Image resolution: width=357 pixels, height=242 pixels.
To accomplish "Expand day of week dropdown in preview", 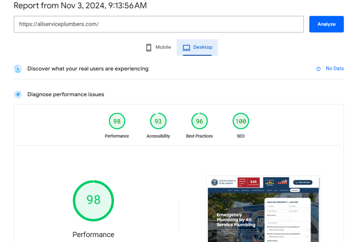I will click(x=288, y=237).
